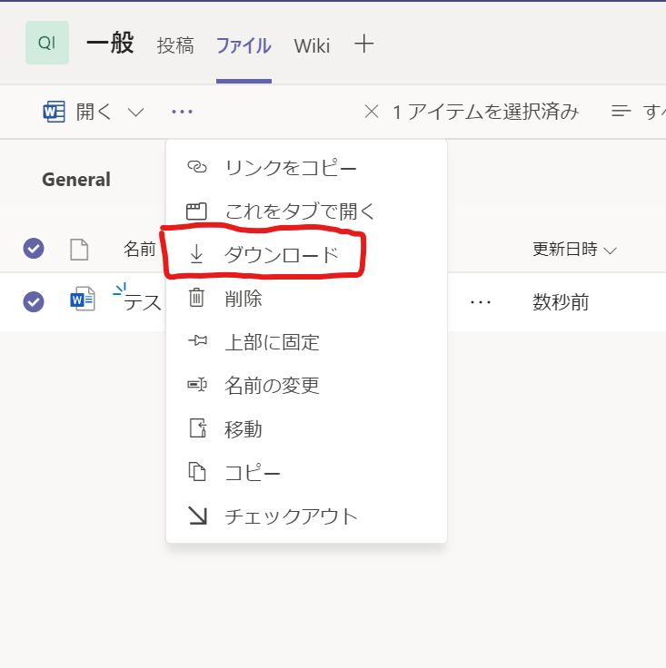The height and width of the screenshot is (668, 666).
Task: Click 1 アイテムを選択済み label
Action: click(485, 112)
